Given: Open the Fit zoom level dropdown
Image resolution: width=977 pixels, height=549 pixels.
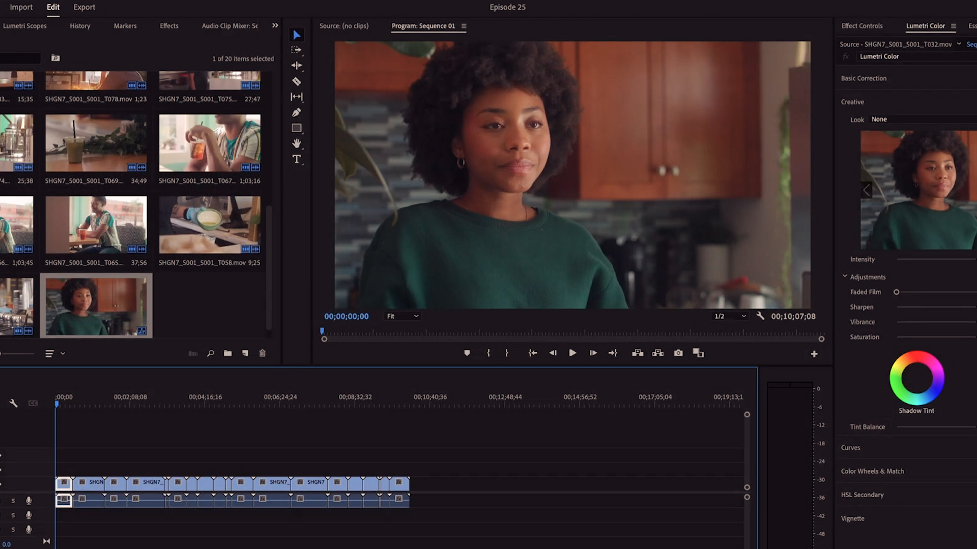Looking at the screenshot, I should 402,316.
